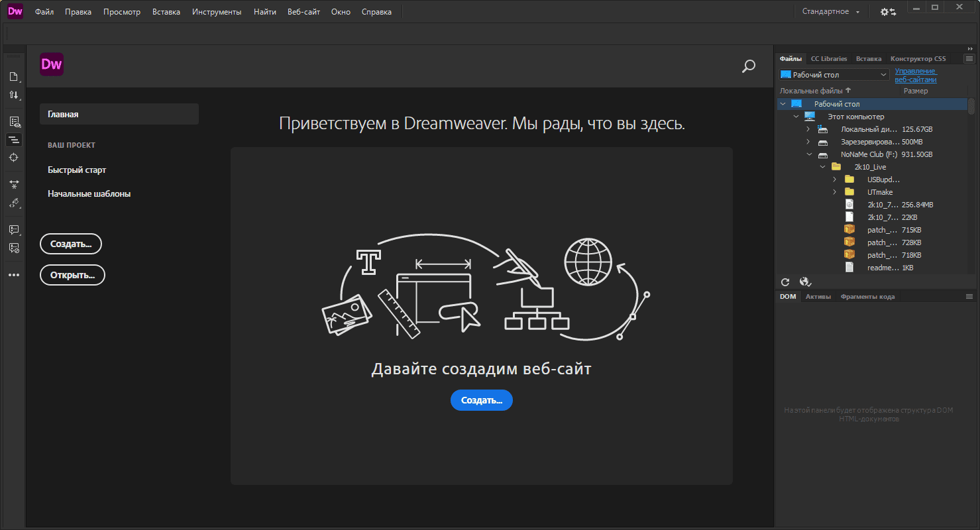Click the remove comment icon
The height and width of the screenshot is (530, 980).
(x=13, y=248)
